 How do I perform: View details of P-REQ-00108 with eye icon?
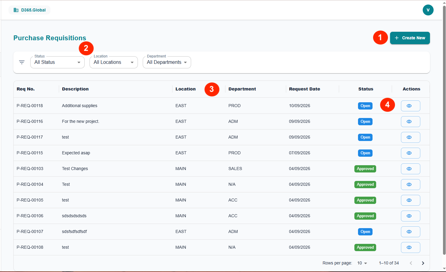(410, 247)
